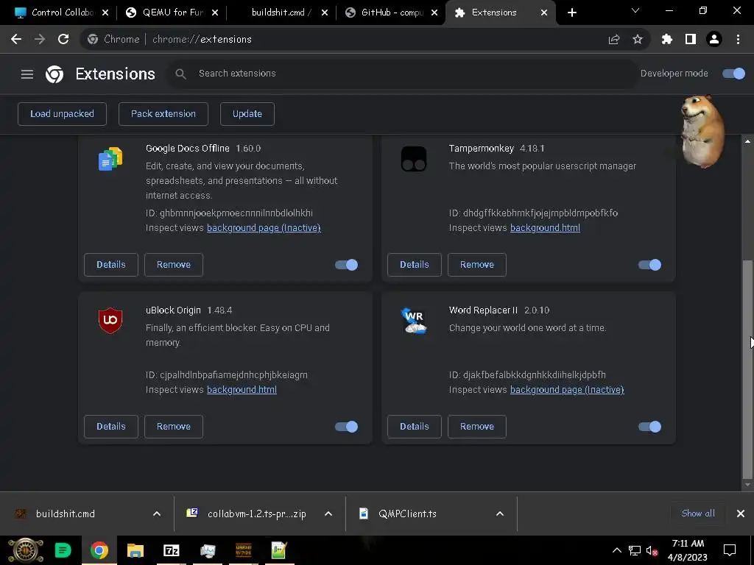
Task: Click the magnifier icon in extensions search
Action: pos(180,74)
